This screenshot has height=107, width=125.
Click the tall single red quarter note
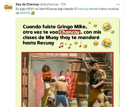[x=80, y=44]
